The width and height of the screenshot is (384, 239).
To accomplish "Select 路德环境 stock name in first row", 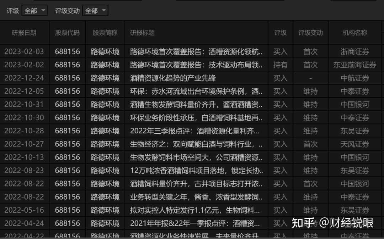I will pyautogui.click(x=105, y=51).
